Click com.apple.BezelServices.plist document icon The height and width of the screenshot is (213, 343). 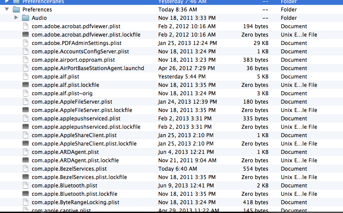tap(26, 168)
